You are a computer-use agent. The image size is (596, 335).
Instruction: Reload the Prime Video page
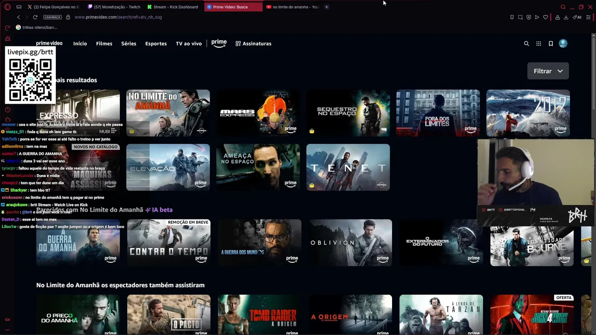click(x=35, y=17)
